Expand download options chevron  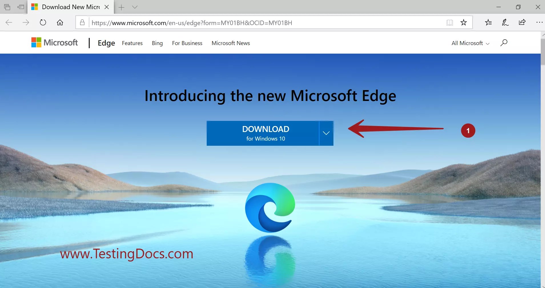[x=326, y=133]
